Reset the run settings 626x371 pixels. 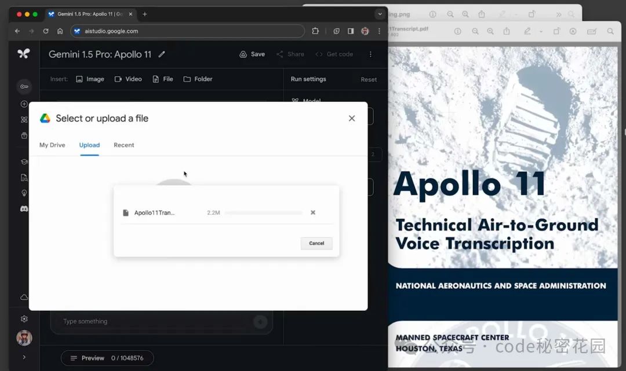point(369,79)
